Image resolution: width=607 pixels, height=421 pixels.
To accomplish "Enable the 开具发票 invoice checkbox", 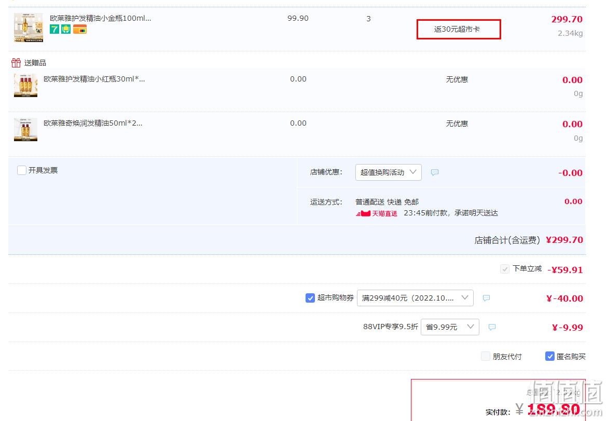I will (x=22, y=170).
